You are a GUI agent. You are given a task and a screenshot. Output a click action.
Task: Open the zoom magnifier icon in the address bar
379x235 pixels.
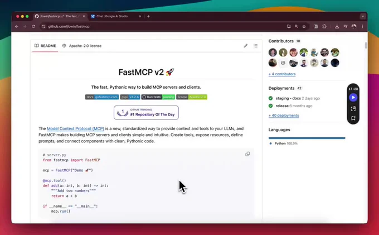pos(297,26)
